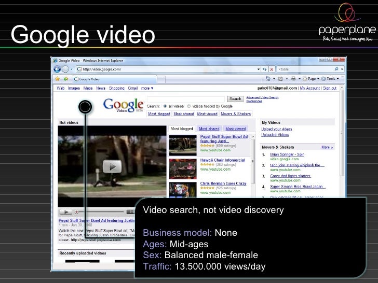Expand the 'more' Google services dropdown
The width and height of the screenshot is (378, 283).
147,88
